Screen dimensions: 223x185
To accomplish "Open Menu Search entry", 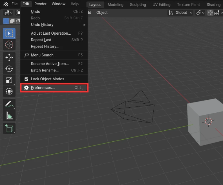I will pos(54,55).
